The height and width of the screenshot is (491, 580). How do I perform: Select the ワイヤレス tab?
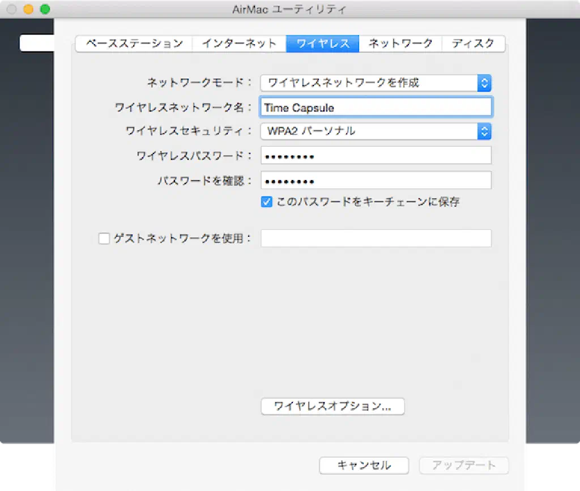coord(322,44)
